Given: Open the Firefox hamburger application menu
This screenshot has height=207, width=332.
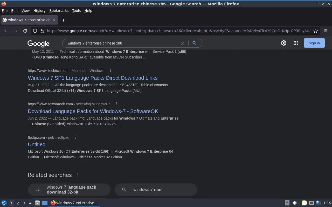Looking at the screenshot, I should [326, 31].
